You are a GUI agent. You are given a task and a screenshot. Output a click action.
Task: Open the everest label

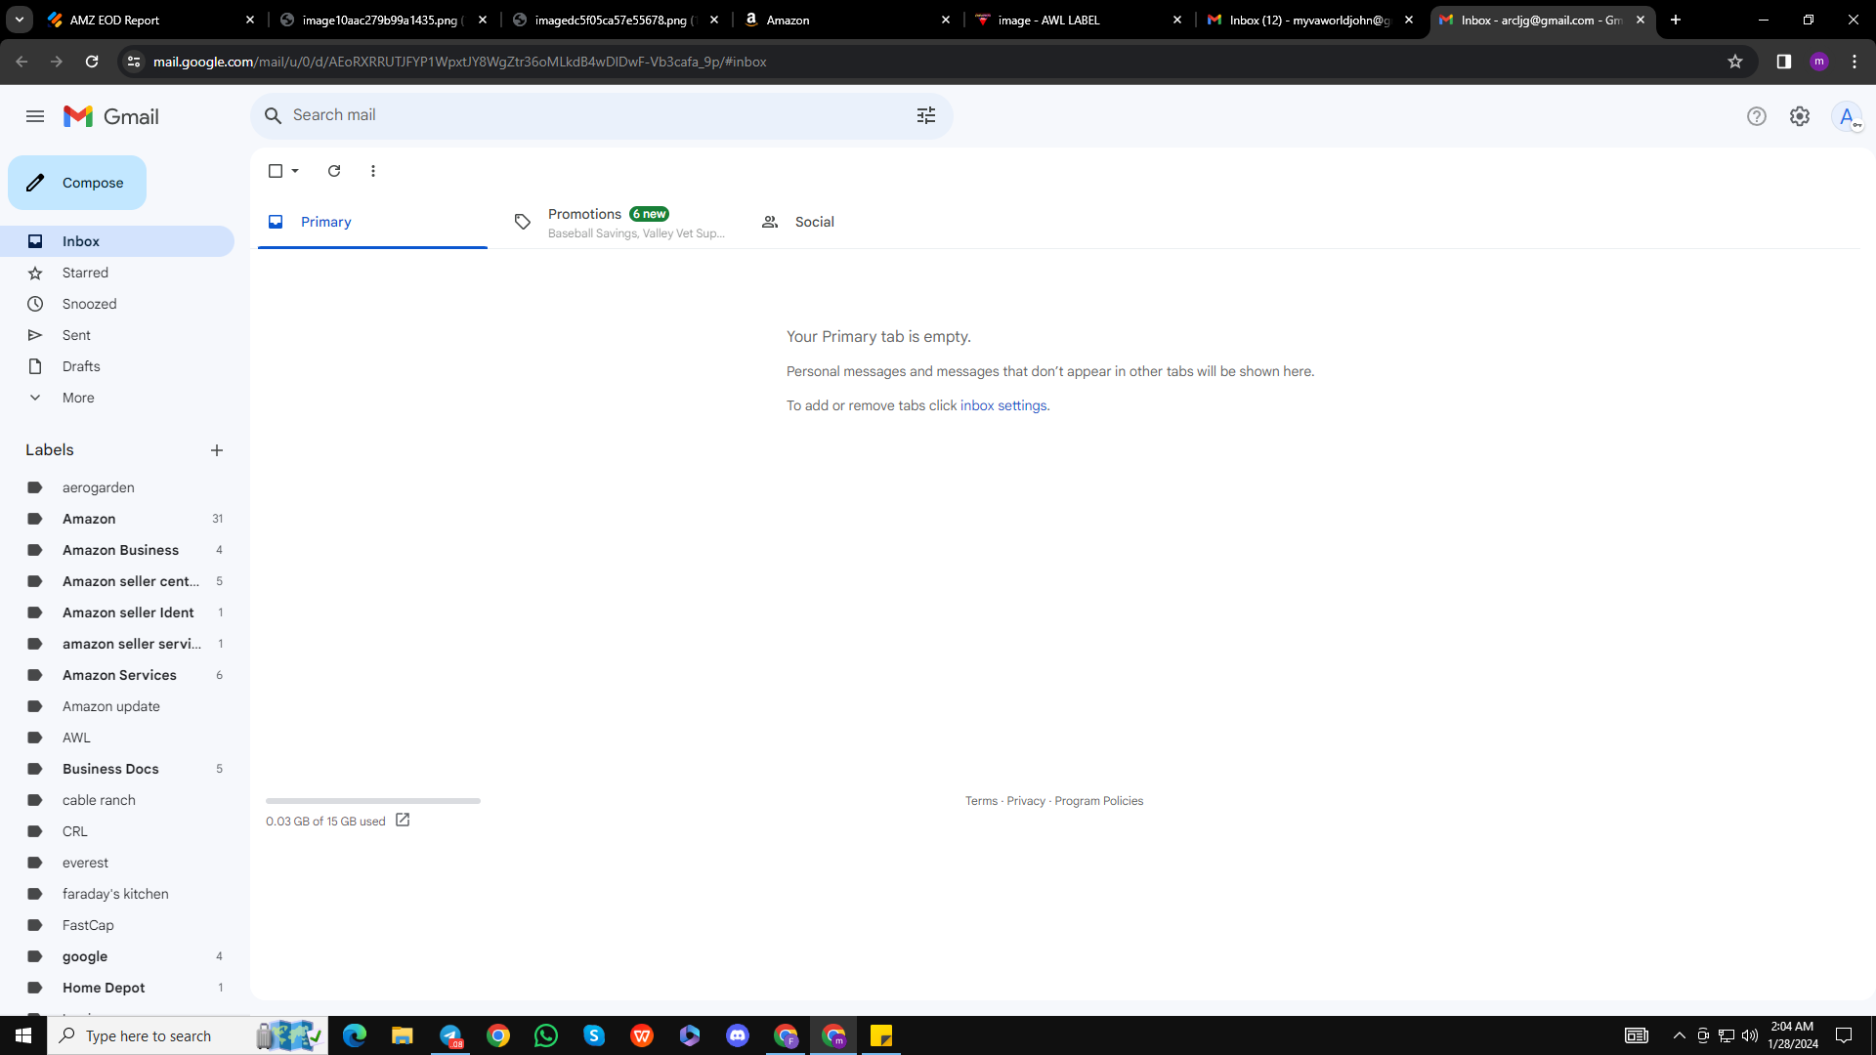click(x=117, y=863)
